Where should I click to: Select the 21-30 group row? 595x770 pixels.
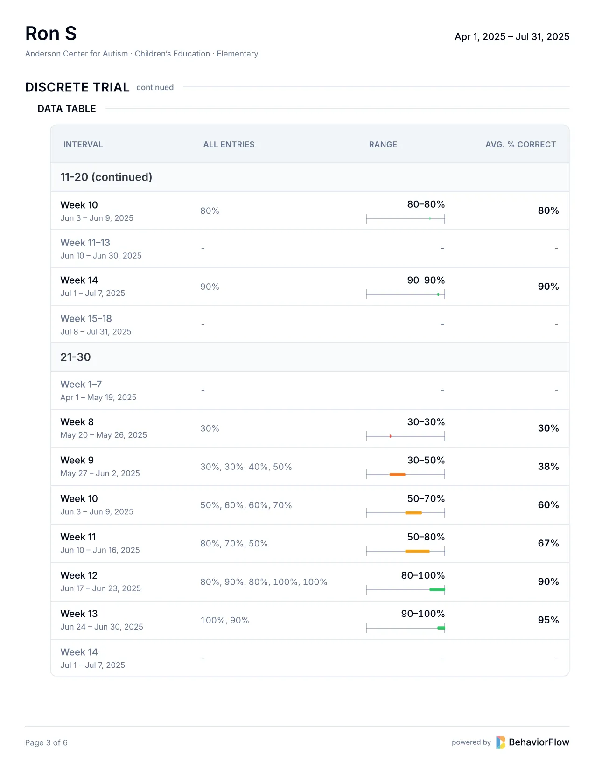(310, 357)
